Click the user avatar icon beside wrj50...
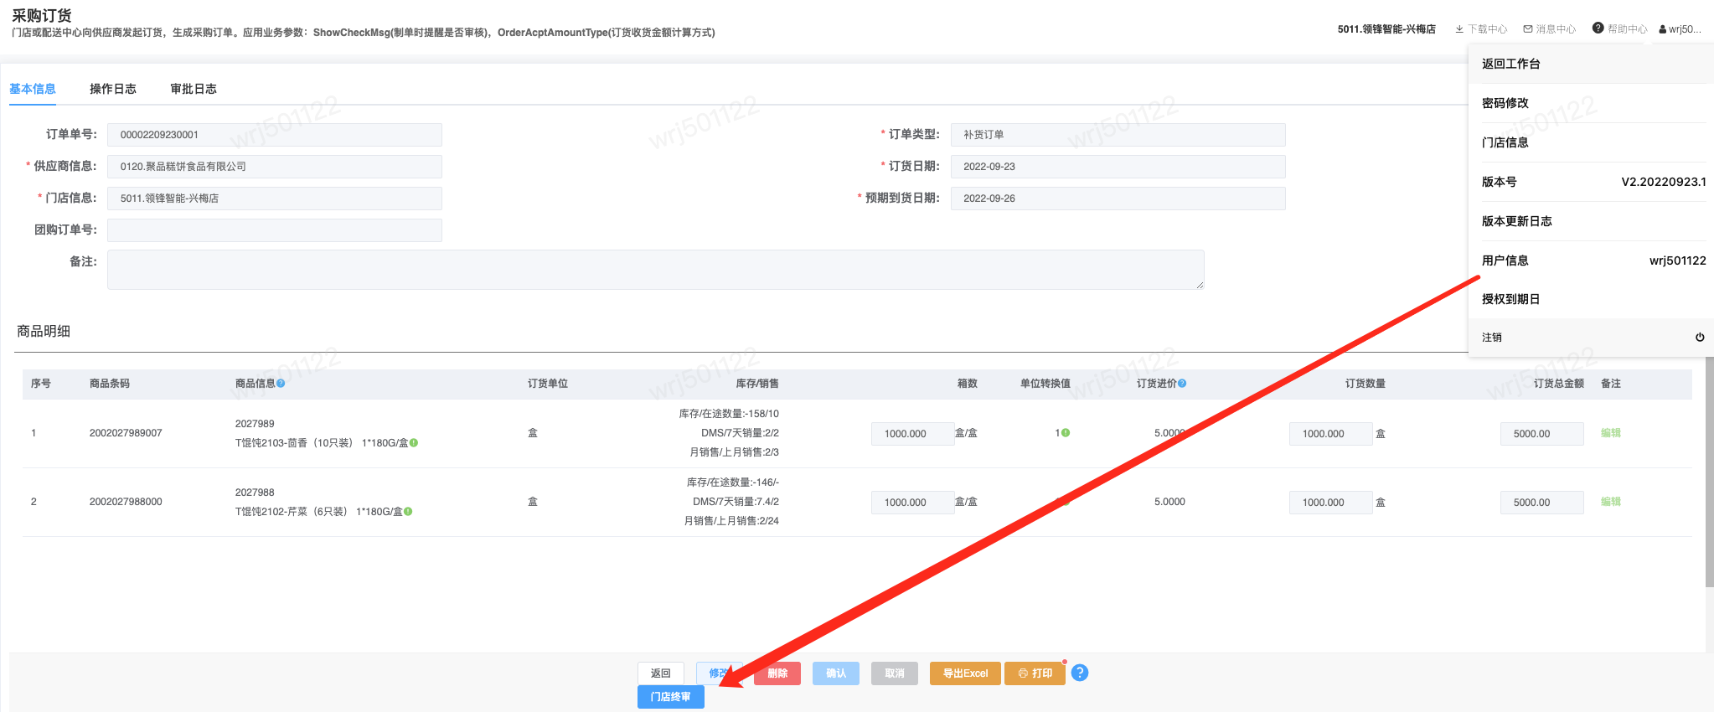 pos(1663,29)
